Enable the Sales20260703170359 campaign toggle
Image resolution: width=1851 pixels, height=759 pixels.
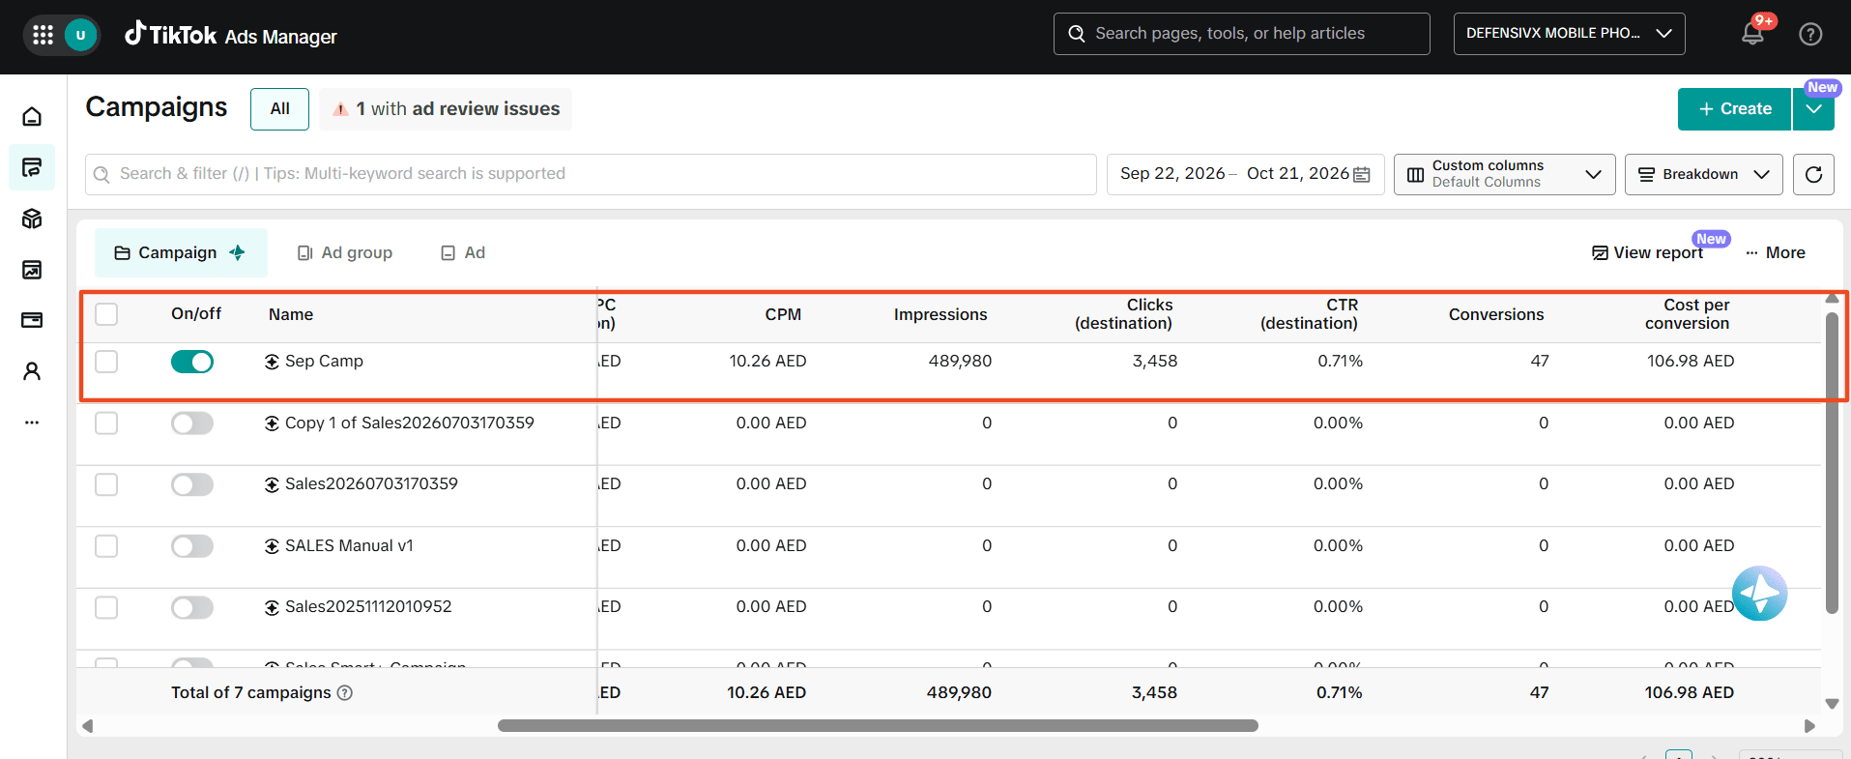[192, 484]
